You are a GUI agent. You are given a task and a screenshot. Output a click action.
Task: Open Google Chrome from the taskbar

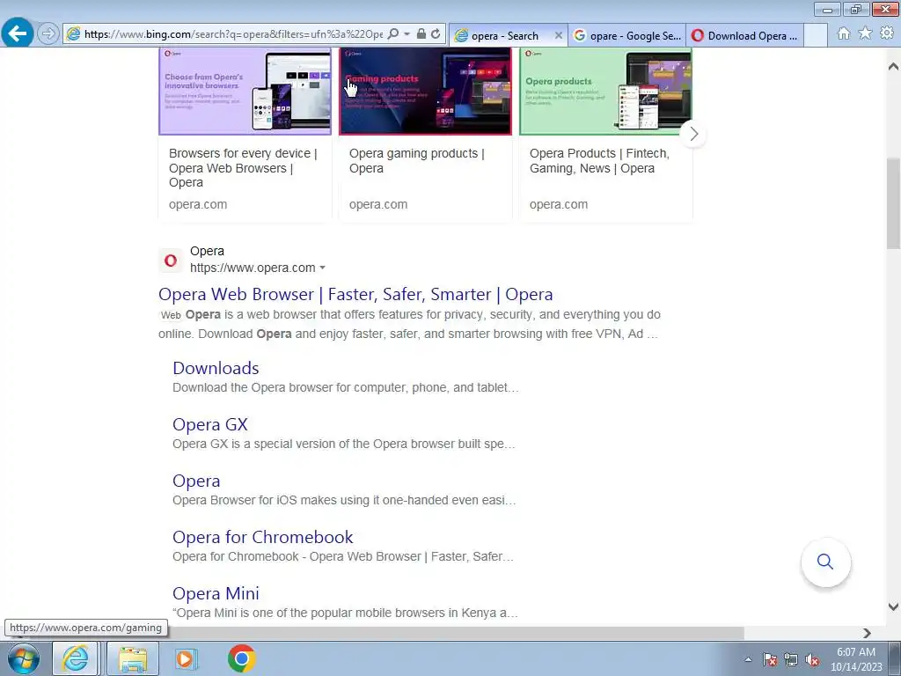241,658
